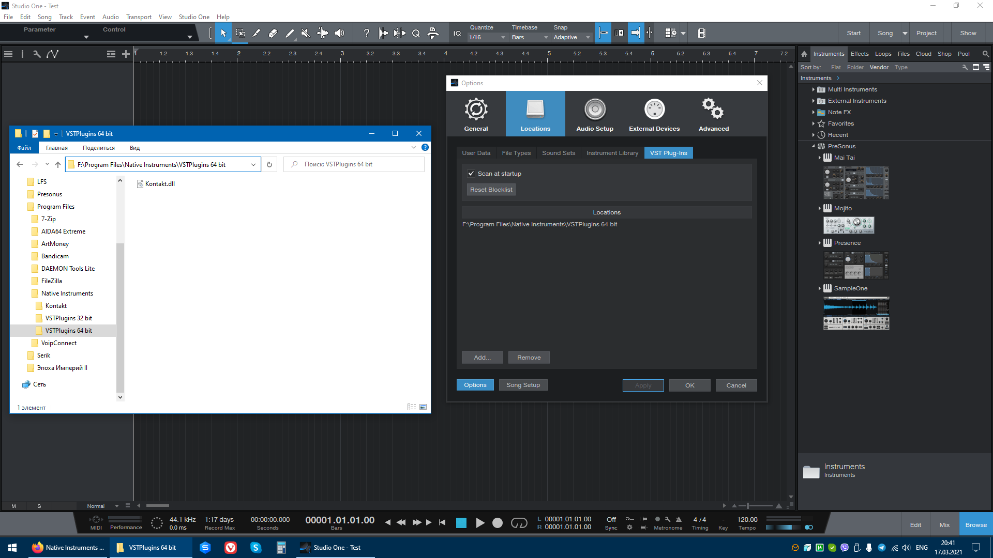Toggle the Loop button in transport
The image size is (993, 558).
519,523
